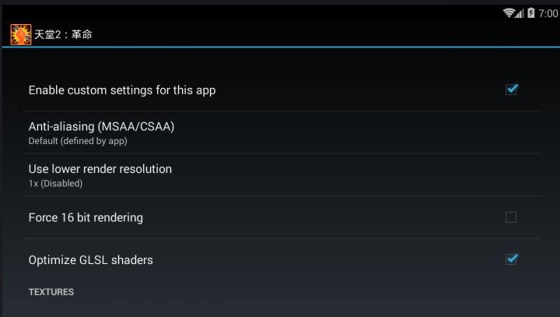
Task: Tap the Wi-Fi status icon
Action: click(509, 13)
